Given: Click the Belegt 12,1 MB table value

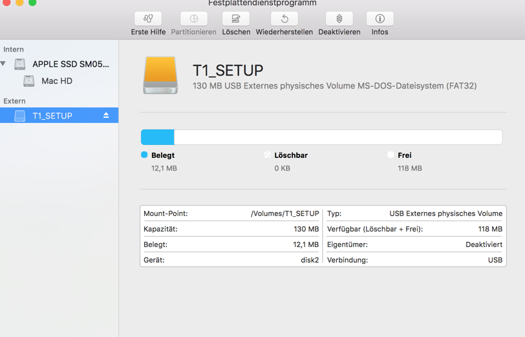Looking at the screenshot, I should pos(306,245).
